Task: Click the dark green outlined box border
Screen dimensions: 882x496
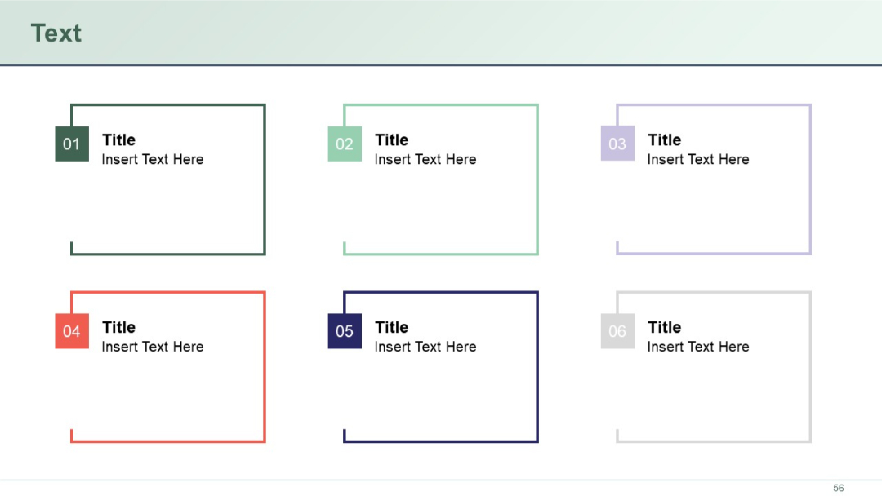Action: point(167,104)
